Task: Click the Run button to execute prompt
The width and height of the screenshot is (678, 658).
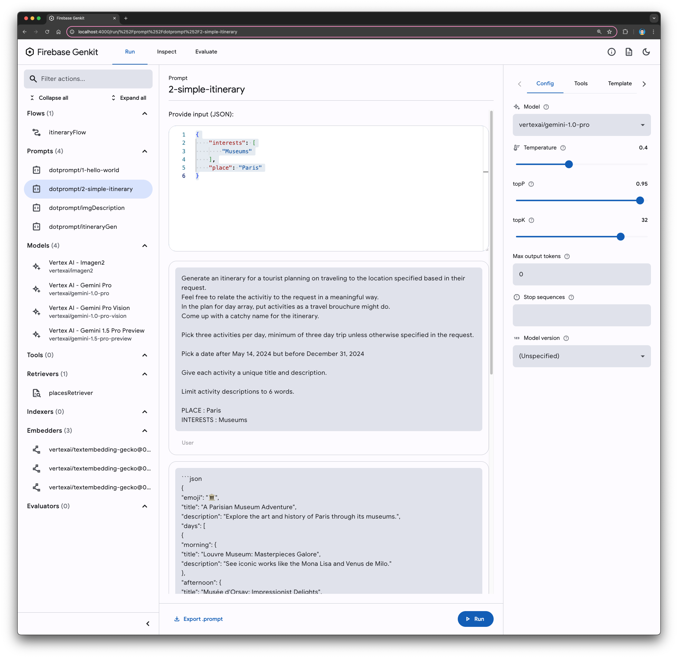Action: (476, 619)
